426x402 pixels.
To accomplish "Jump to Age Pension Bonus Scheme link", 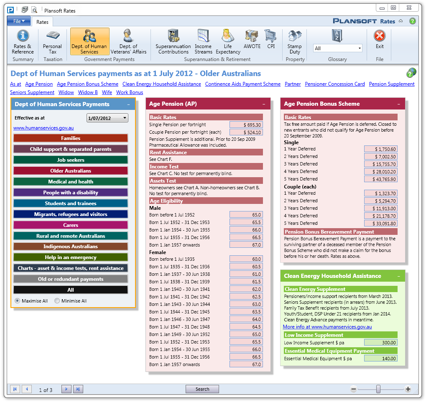I will pos(87,84).
